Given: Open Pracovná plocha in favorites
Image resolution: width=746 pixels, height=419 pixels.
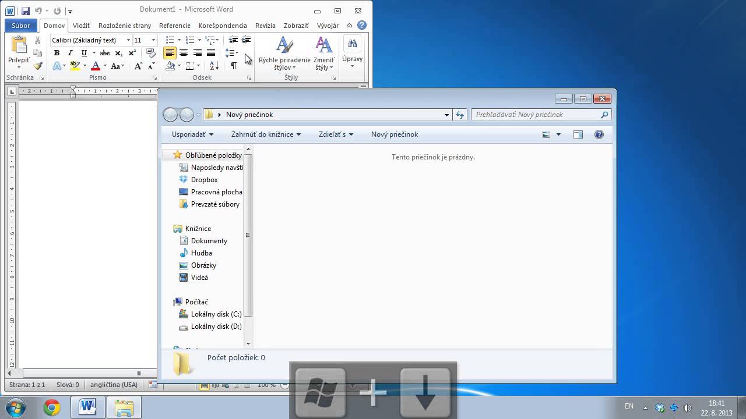Looking at the screenshot, I should 210,192.
